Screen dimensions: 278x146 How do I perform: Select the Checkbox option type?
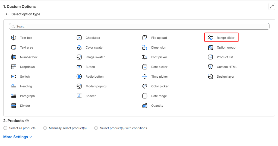[93, 38]
